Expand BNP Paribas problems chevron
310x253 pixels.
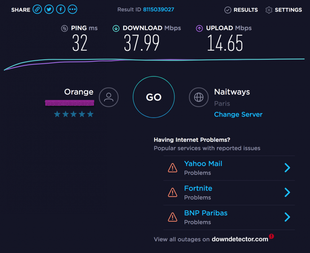tap(287, 217)
